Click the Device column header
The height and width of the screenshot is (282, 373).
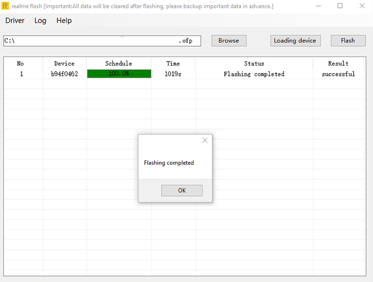(65, 64)
